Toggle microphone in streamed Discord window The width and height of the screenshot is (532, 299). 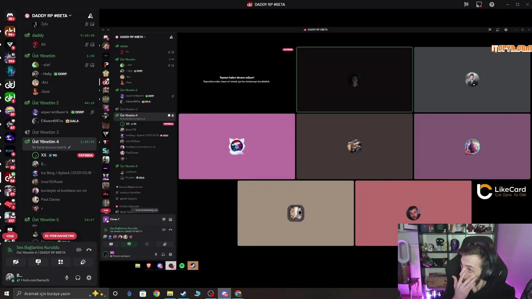(156, 255)
